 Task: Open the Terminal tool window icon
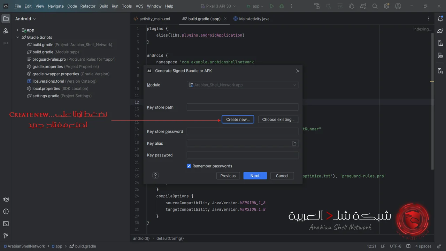6,223
